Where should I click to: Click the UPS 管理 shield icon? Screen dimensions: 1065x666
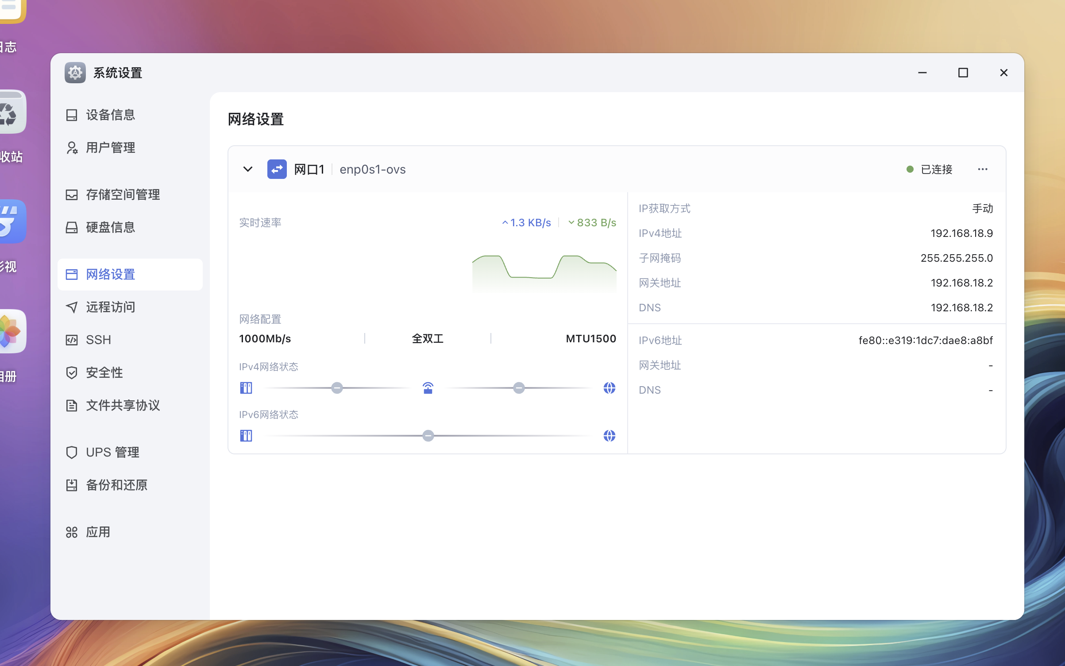click(x=72, y=453)
